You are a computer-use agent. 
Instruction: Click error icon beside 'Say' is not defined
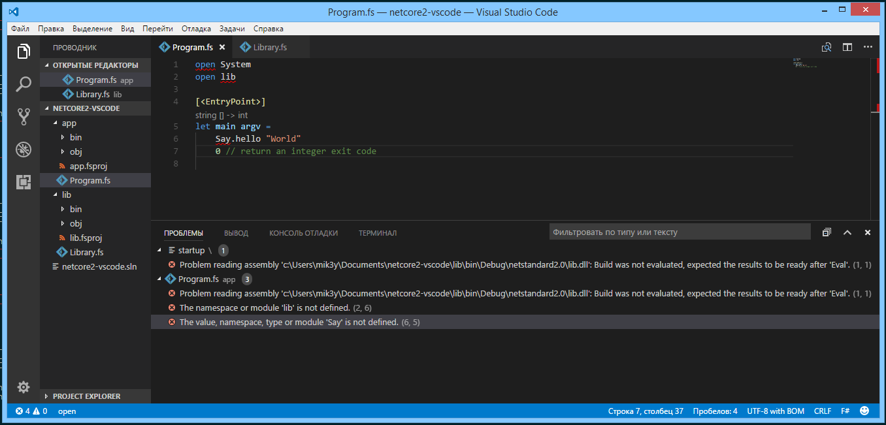coord(172,322)
